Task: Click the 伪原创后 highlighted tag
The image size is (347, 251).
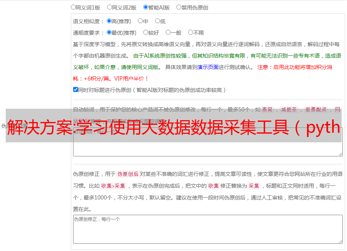Action: pyautogui.click(x=128, y=174)
